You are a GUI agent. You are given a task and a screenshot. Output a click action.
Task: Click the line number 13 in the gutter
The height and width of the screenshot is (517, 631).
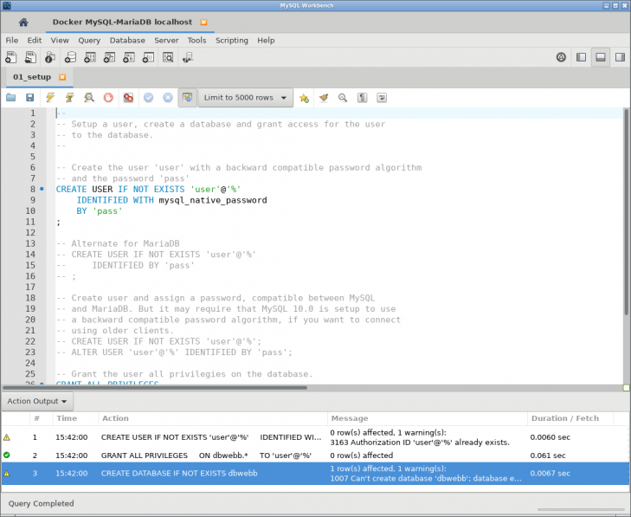pyautogui.click(x=30, y=243)
